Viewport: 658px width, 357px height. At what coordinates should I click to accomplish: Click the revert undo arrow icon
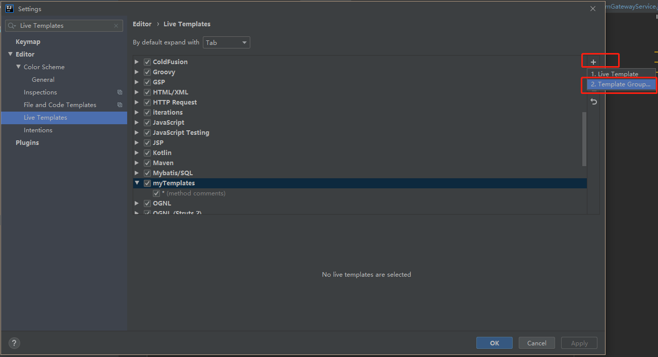click(593, 101)
